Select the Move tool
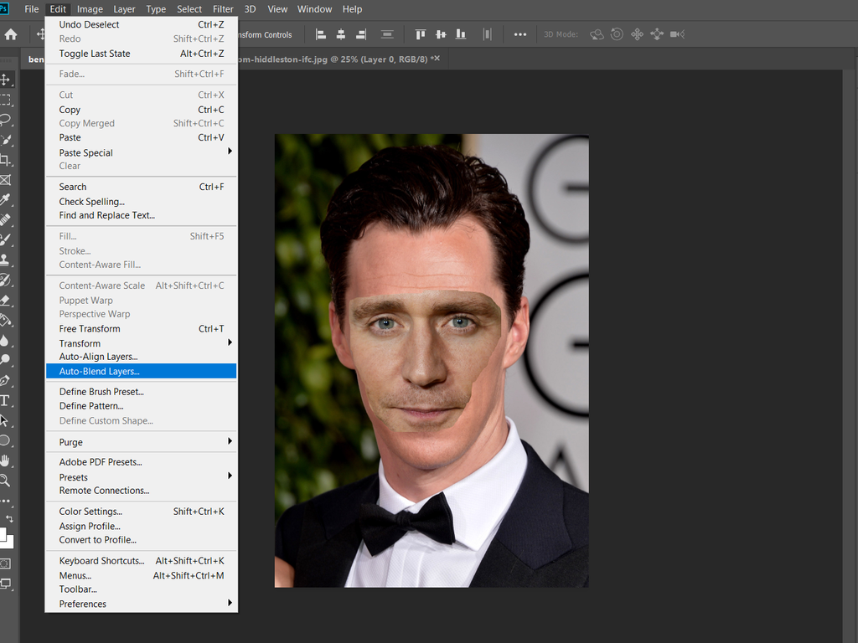The height and width of the screenshot is (643, 858). [x=5, y=80]
